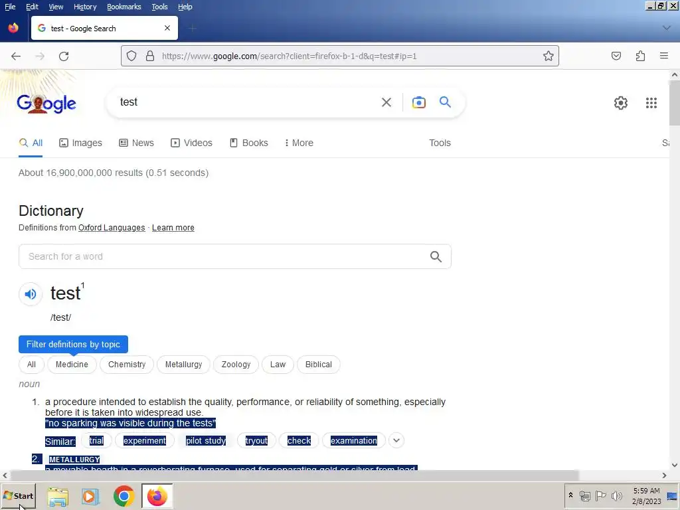
Task: Open the volume speaker tray icon
Action: 616,495
